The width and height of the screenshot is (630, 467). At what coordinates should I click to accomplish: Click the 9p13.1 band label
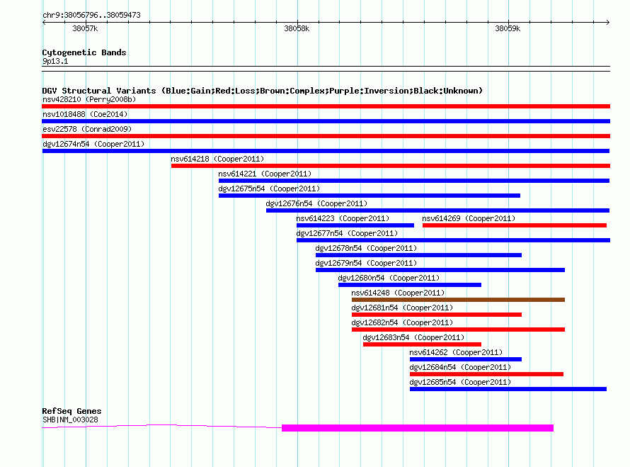55,61
